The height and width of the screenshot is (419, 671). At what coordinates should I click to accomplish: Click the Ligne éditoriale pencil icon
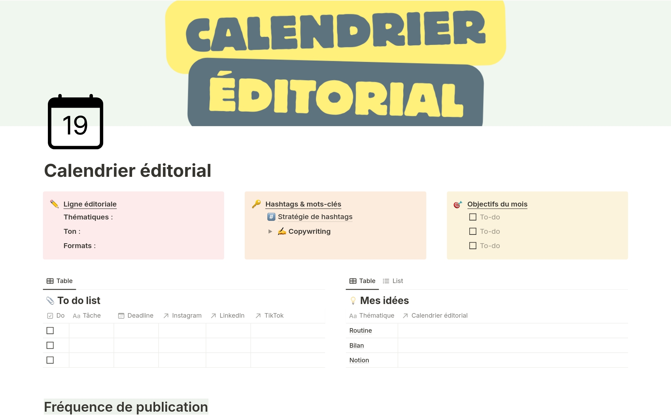(55, 203)
